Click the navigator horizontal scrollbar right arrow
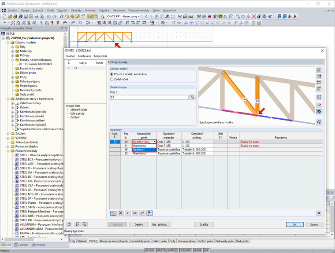This screenshot has height=253, width=335. (x=61, y=239)
